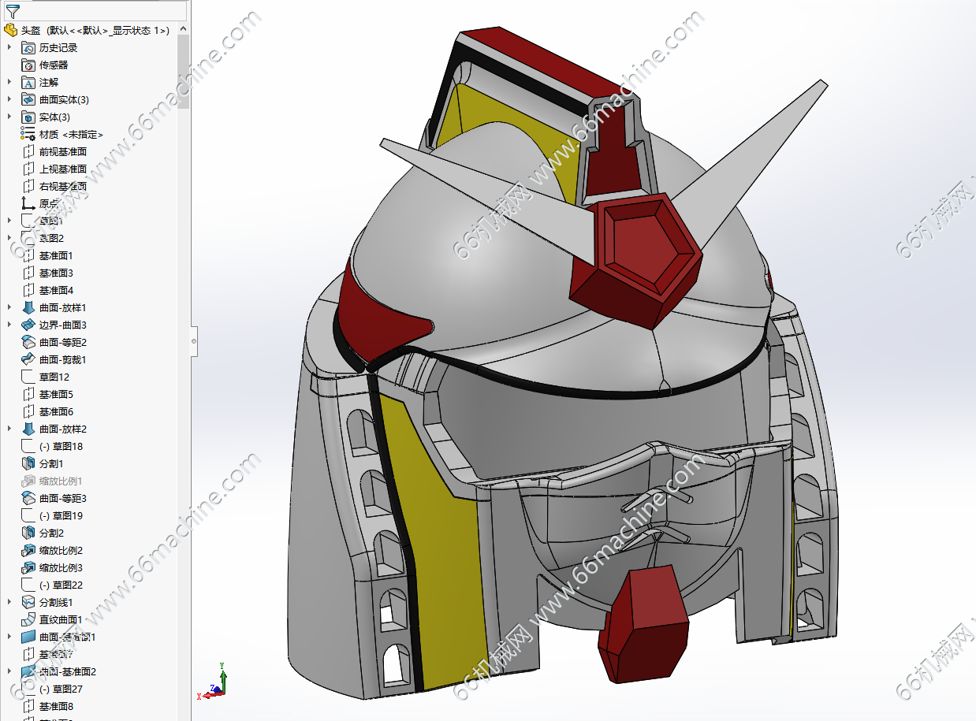The width and height of the screenshot is (976, 721).
Task: Click the 曲面-等距2 surface offset icon
Action: click(x=28, y=342)
